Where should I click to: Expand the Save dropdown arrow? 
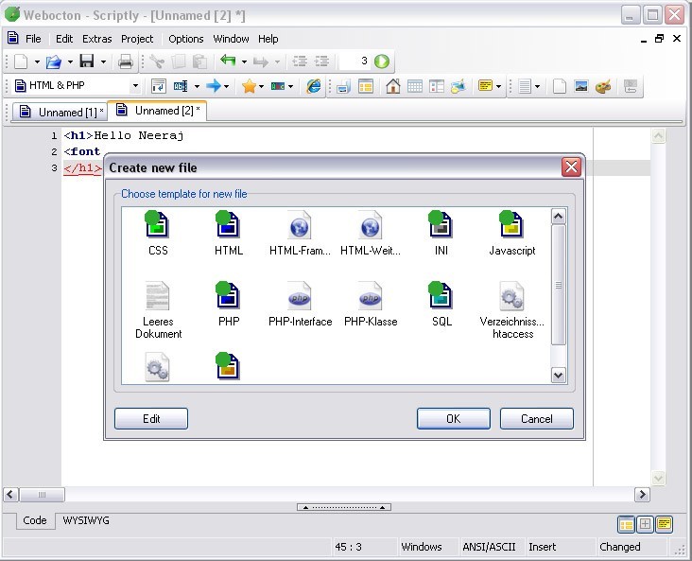pyautogui.click(x=103, y=61)
